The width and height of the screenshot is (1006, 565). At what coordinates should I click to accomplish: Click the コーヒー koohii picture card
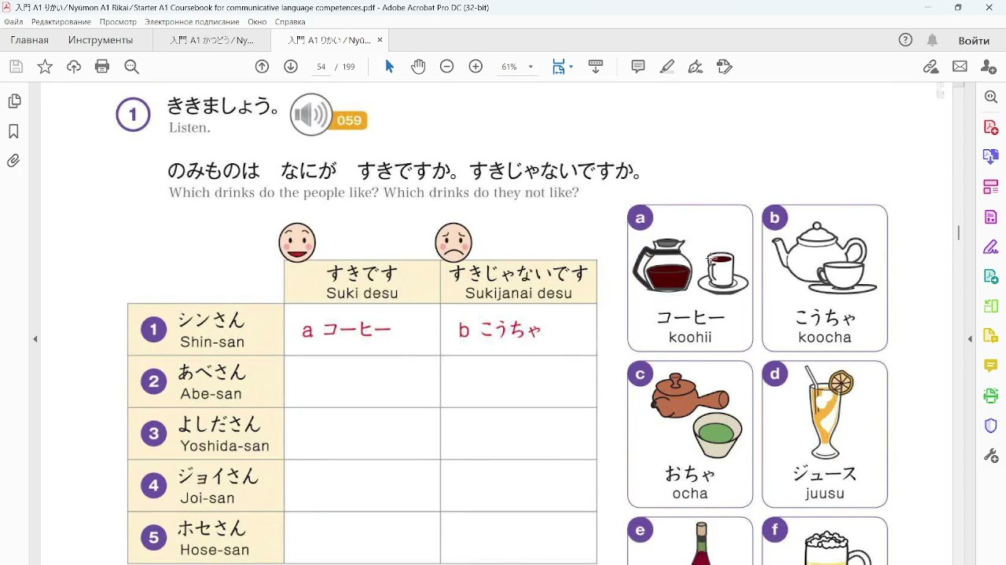click(690, 278)
